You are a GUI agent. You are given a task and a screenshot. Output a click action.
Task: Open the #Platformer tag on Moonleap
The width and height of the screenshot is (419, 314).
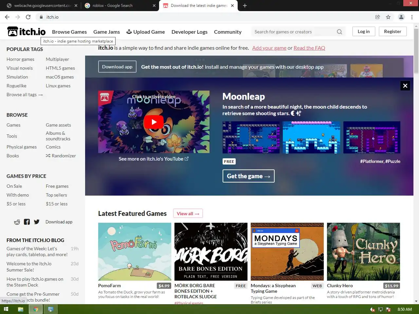coord(372,161)
